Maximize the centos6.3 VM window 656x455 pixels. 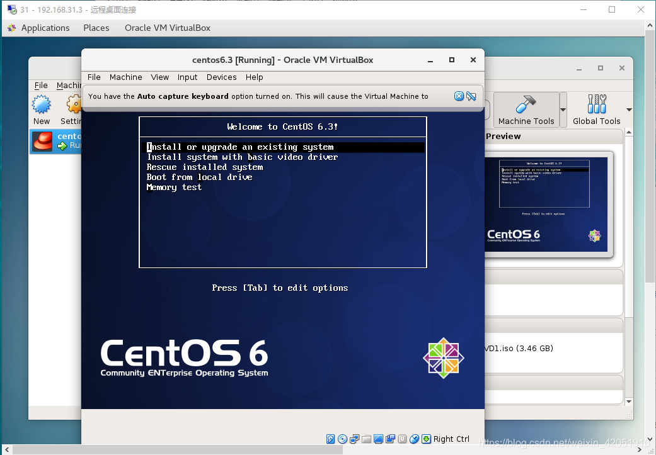451,60
